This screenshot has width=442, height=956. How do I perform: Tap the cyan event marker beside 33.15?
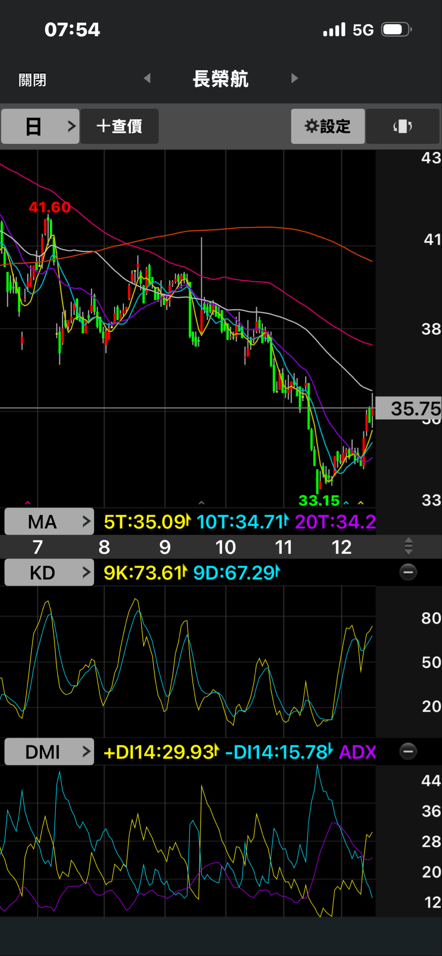click(346, 503)
